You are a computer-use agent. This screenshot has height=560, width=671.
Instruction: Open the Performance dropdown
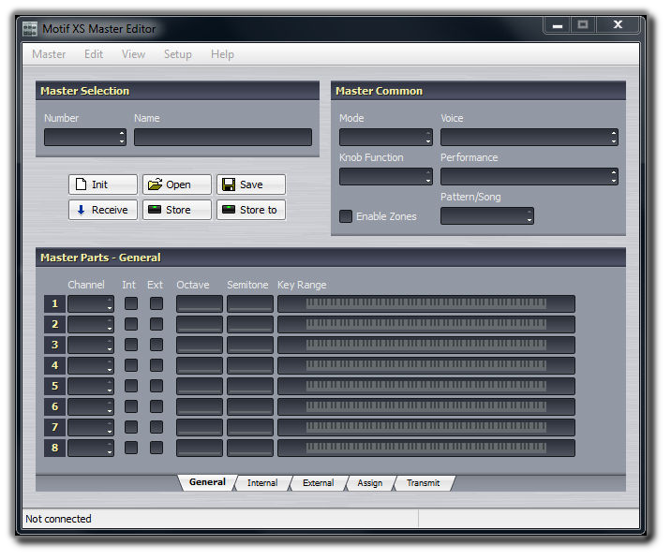[x=529, y=177]
